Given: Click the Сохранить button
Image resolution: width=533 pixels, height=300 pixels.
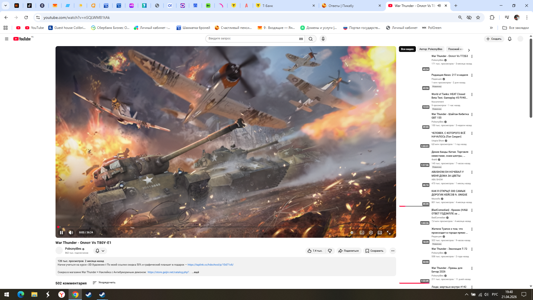Looking at the screenshot, I should tap(374, 251).
